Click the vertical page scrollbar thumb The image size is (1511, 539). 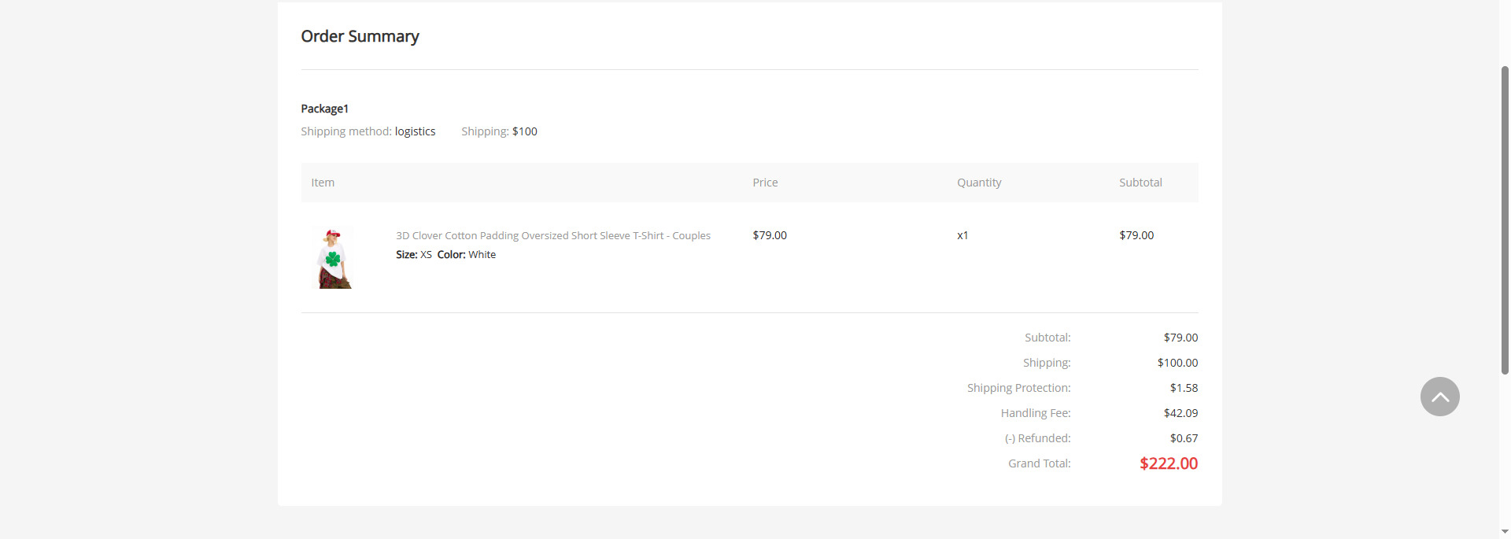1505,220
